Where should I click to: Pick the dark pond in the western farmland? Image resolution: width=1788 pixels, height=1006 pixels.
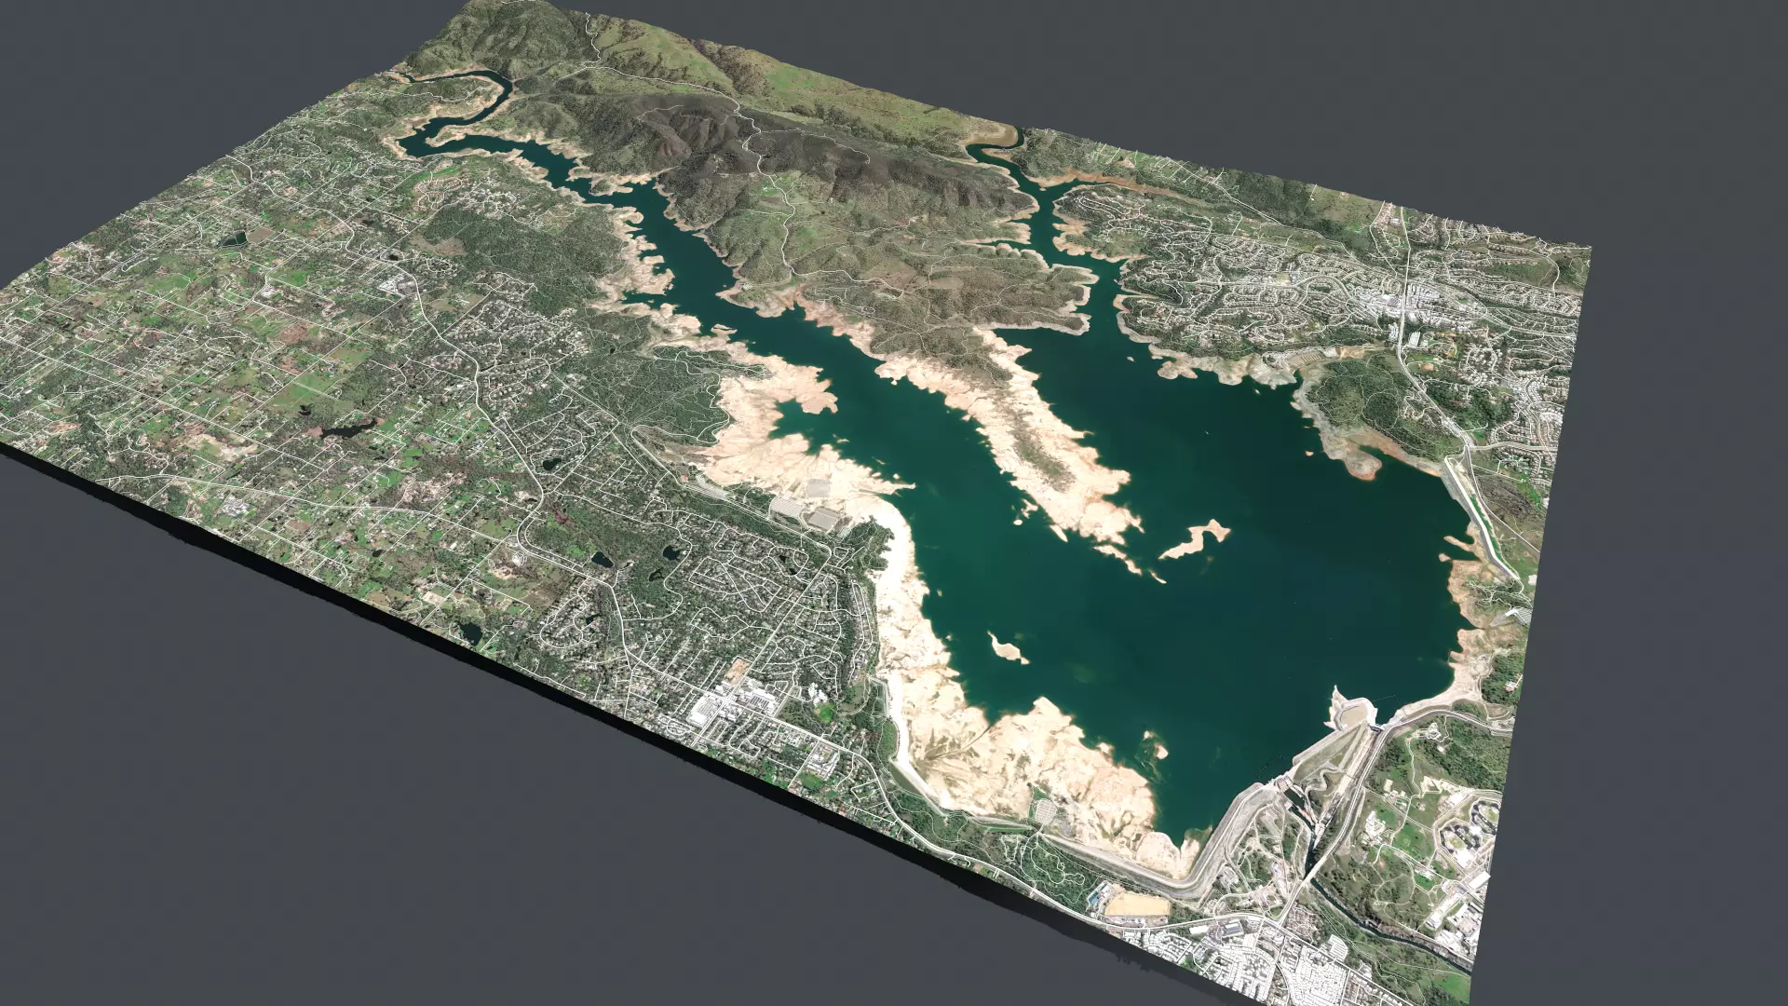(343, 431)
